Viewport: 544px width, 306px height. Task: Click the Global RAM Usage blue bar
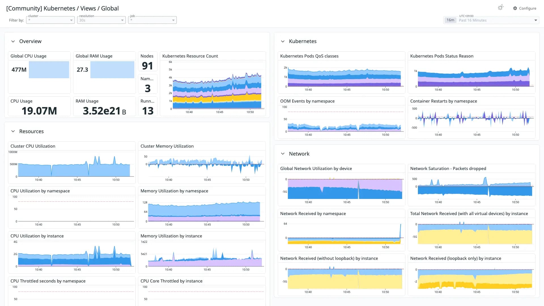pos(112,70)
